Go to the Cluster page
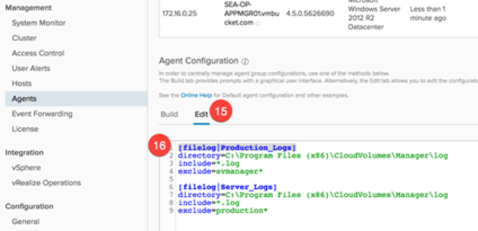Screen dimensions: 478x231 (24, 38)
